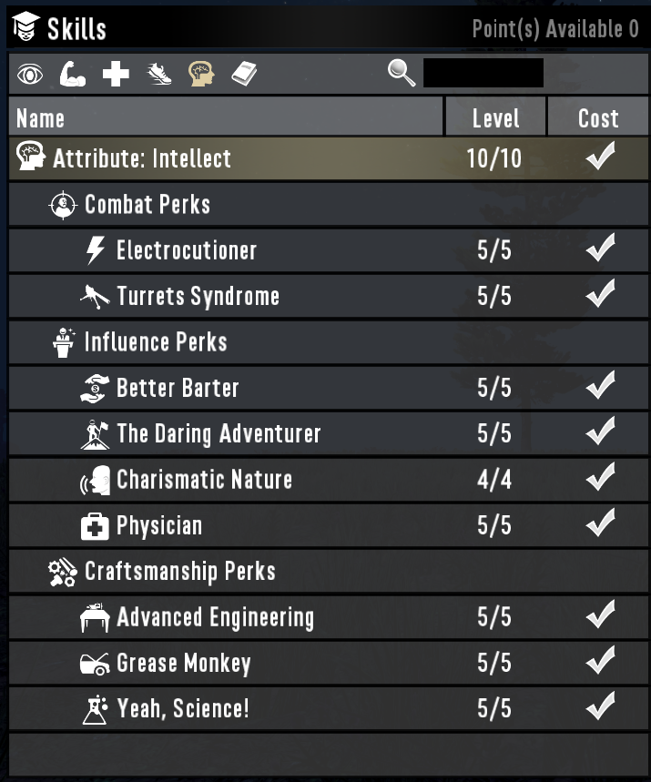
Task: Sort by the Name column header
Action: 226,117
